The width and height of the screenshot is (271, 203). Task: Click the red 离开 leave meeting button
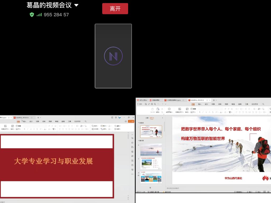(x=115, y=9)
